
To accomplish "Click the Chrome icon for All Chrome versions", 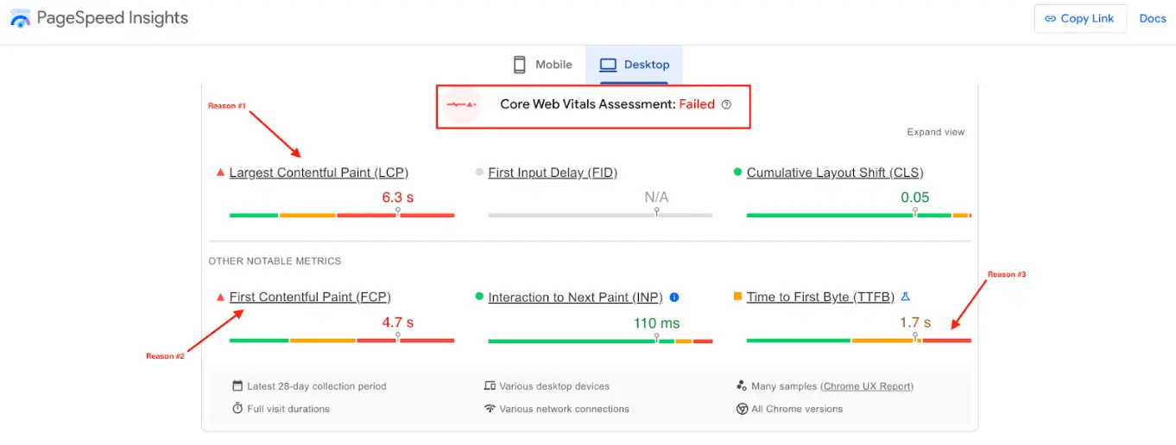I will click(x=742, y=409).
